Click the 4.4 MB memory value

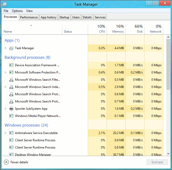coord(119,48)
